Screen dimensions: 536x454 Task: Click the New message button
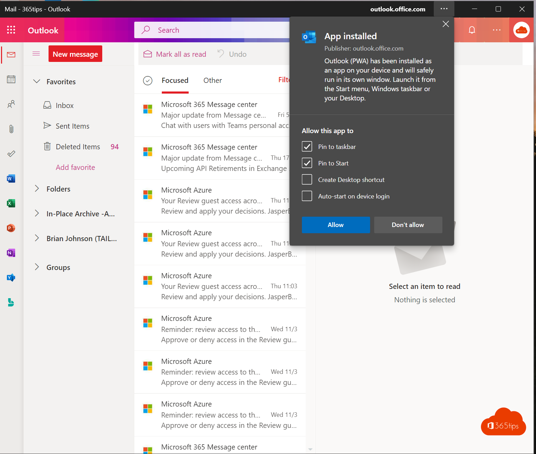75,54
